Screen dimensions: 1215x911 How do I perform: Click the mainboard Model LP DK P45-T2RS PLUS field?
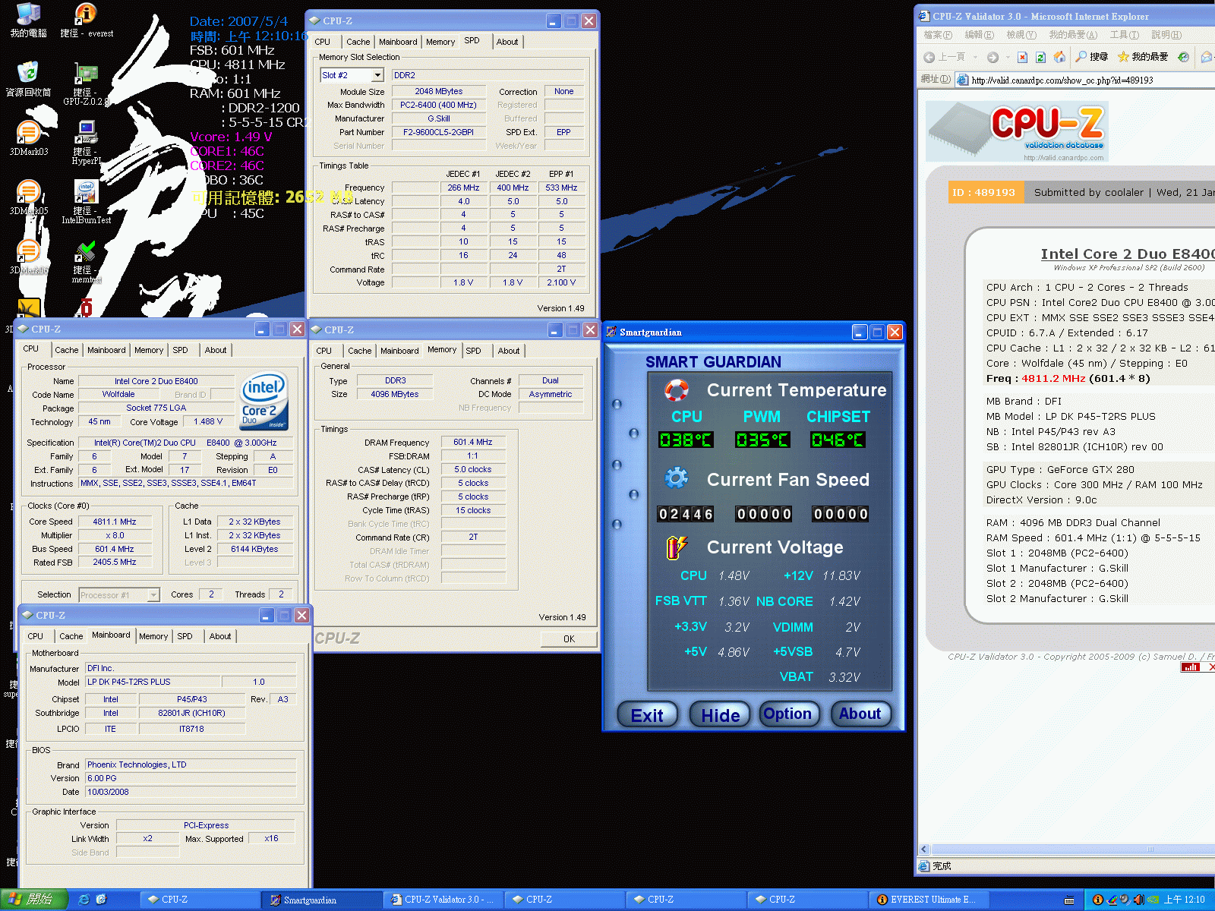153,682
